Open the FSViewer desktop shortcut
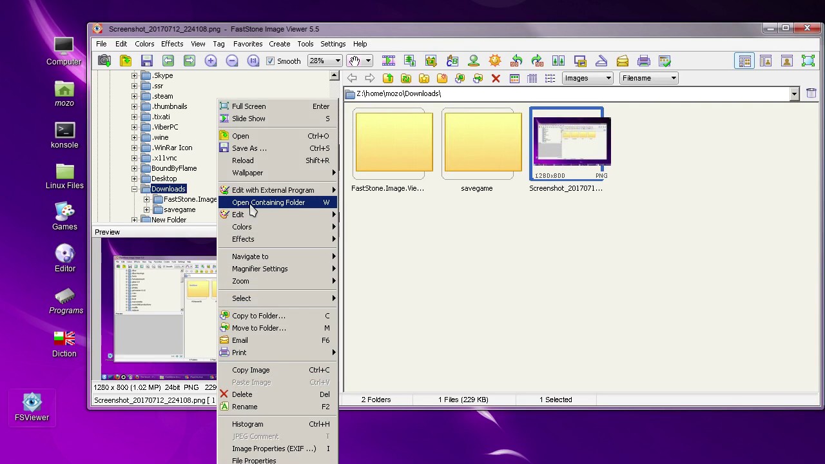The width and height of the screenshot is (825, 464). pyautogui.click(x=32, y=407)
